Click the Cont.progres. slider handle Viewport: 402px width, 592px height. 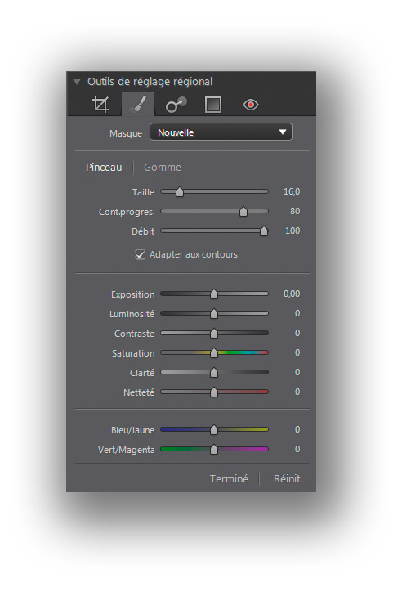[243, 212]
